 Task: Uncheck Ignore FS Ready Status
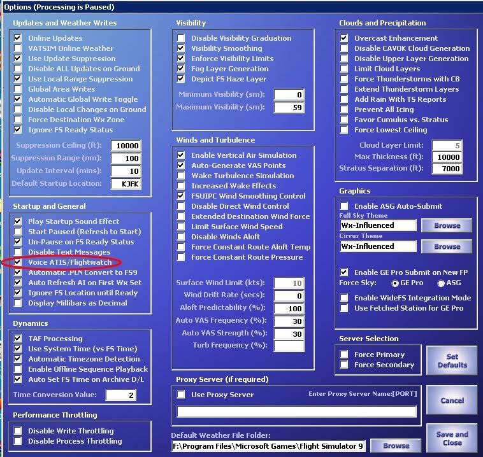[18, 130]
